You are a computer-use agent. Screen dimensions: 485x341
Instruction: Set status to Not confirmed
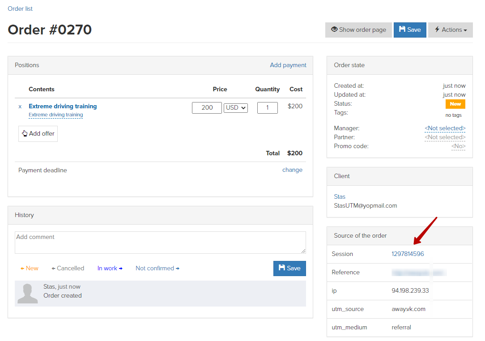[x=157, y=269]
